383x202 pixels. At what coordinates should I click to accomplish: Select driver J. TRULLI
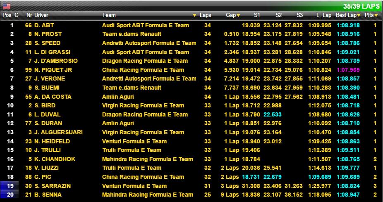coord(48,150)
